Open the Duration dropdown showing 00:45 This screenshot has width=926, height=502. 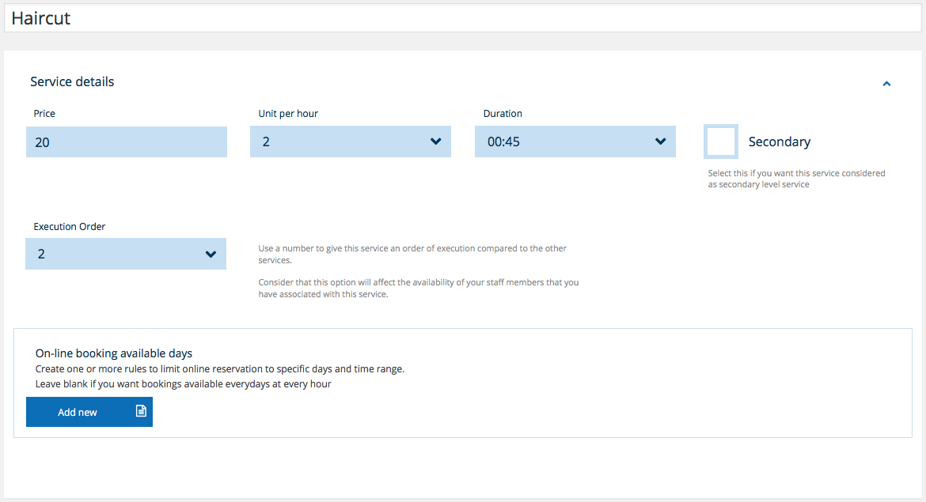[x=575, y=142]
